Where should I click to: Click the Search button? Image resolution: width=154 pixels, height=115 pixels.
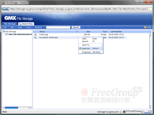point(76,27)
